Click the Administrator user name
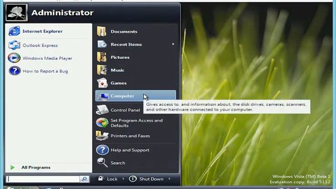The height and width of the screenshot is (189, 336). click(x=62, y=13)
